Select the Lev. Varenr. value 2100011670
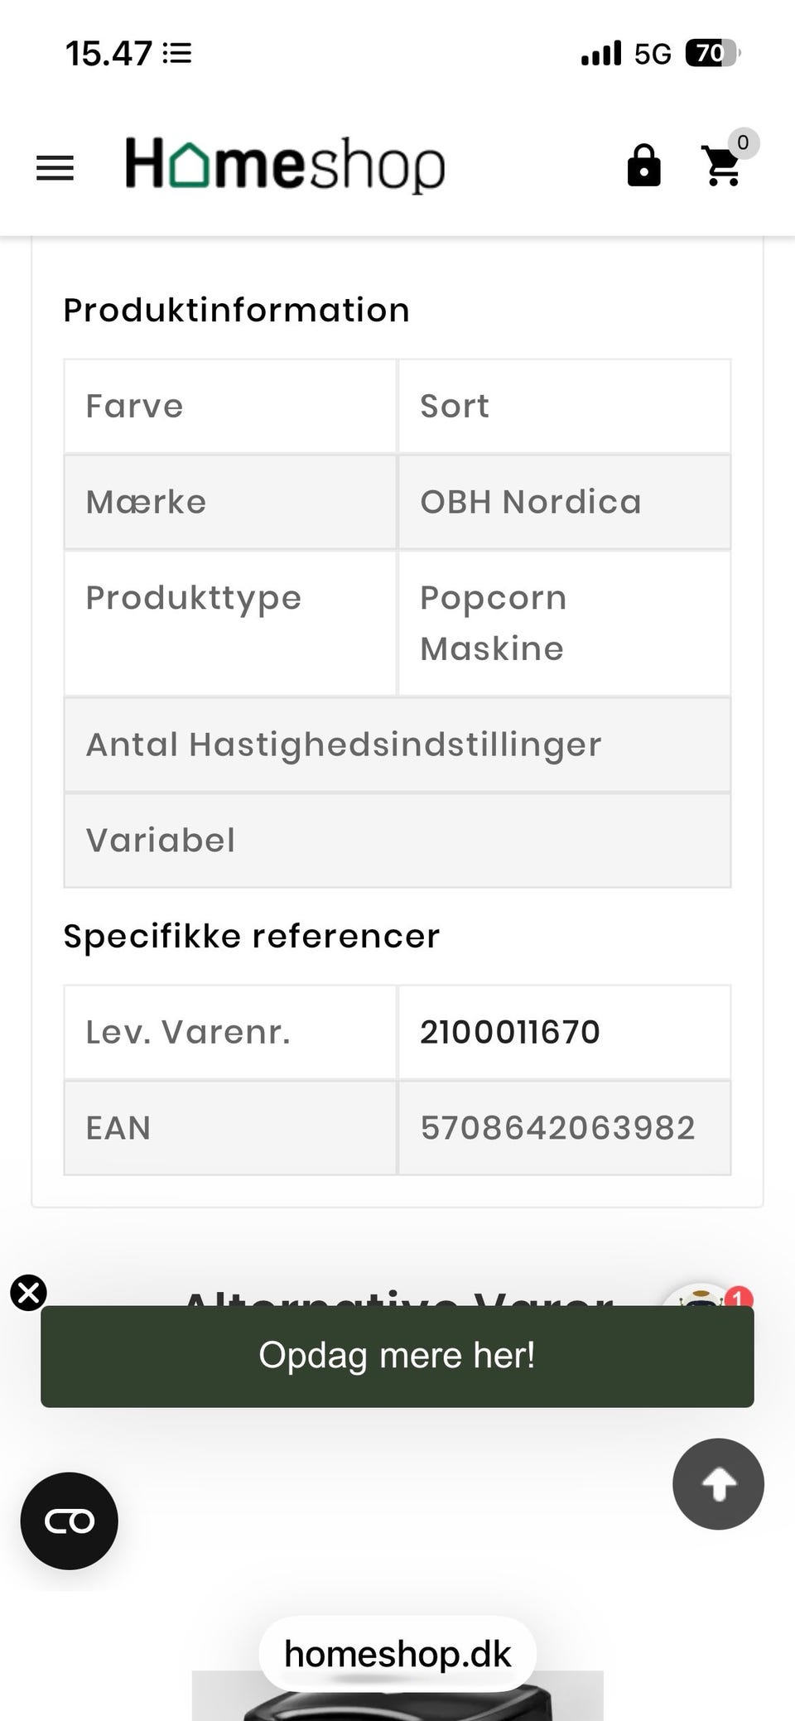This screenshot has height=1721, width=795. [509, 1032]
